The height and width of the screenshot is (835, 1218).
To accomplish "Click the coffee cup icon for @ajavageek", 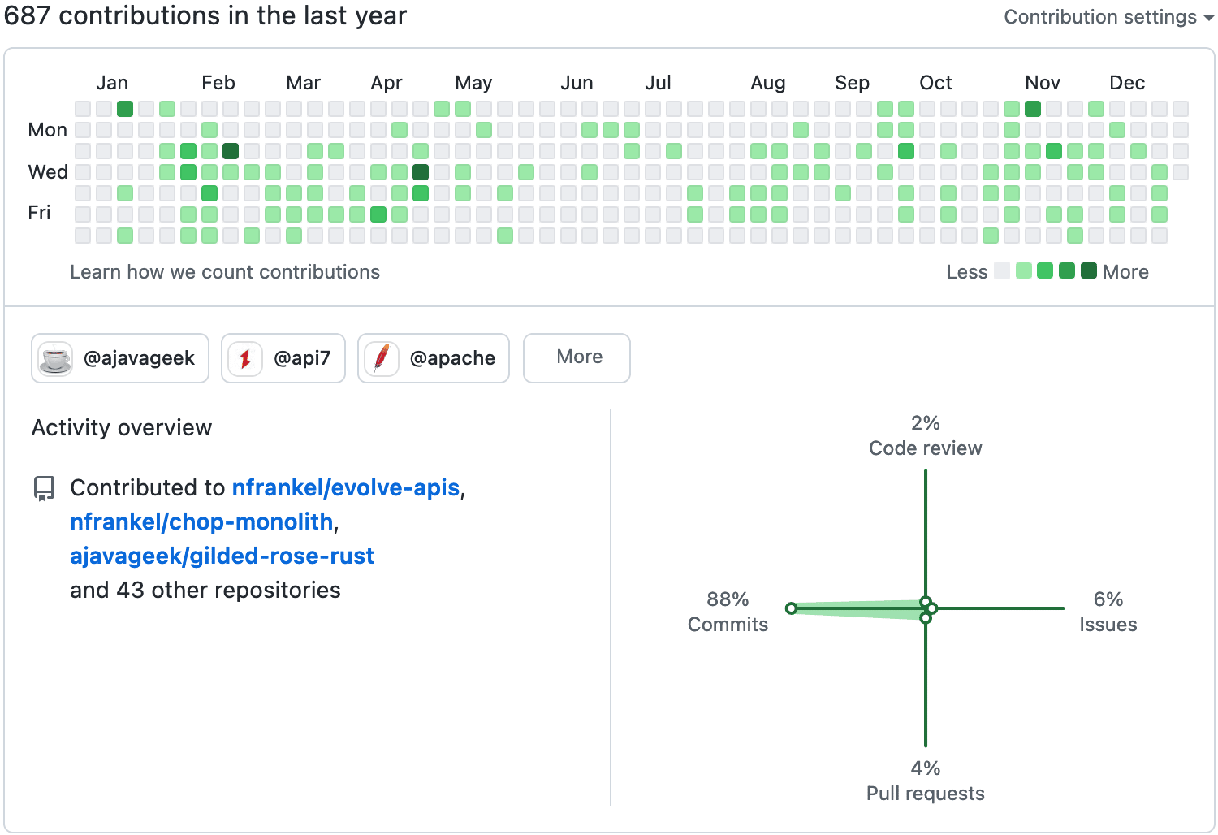I will pos(54,358).
